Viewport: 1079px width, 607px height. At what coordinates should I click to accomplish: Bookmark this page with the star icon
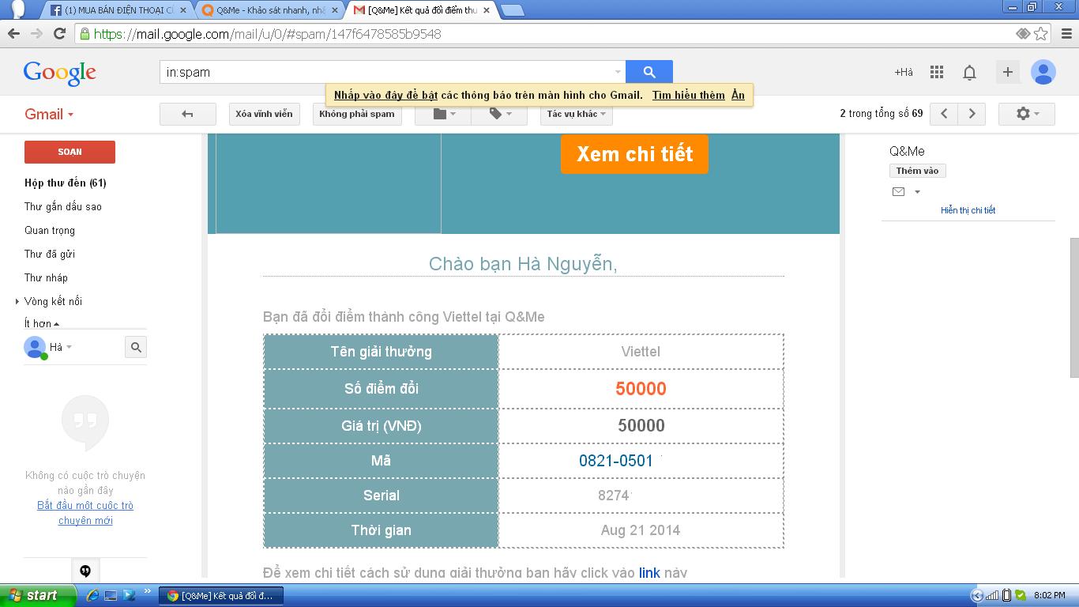(x=1041, y=34)
